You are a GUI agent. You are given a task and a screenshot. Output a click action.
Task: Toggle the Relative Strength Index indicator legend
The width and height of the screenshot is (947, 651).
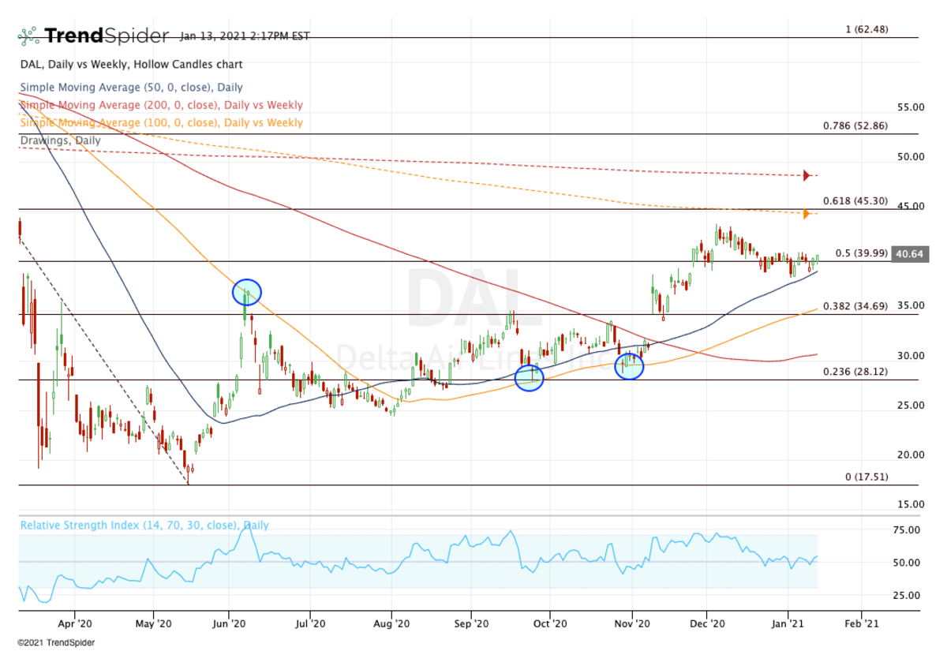click(x=144, y=525)
